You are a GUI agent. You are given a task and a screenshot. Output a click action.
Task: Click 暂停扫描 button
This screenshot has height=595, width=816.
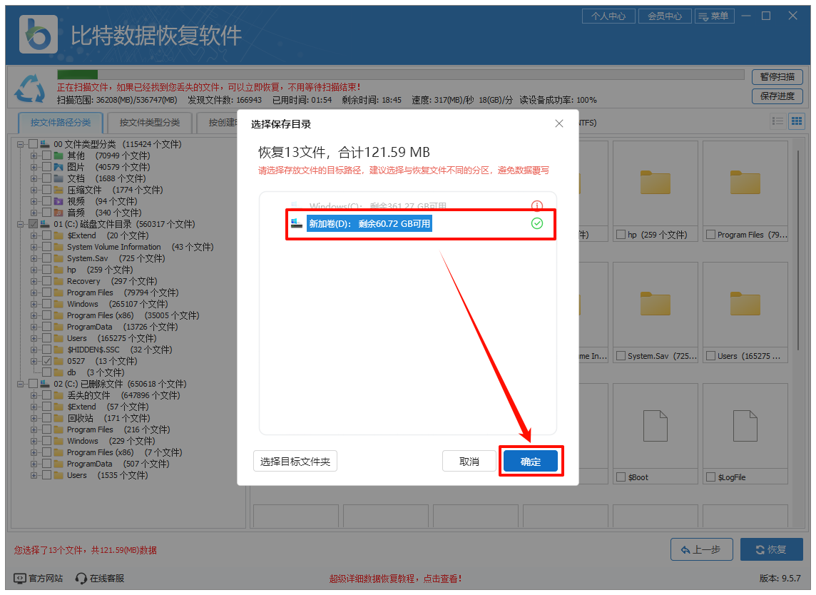(x=777, y=77)
